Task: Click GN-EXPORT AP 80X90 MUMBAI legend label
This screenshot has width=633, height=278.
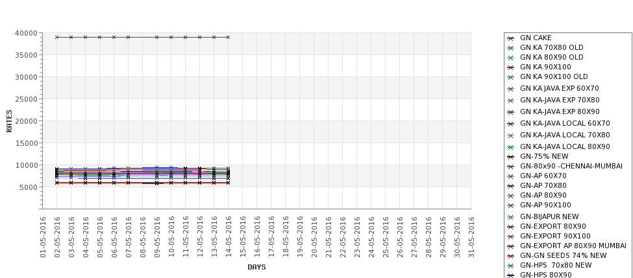Action: point(573,246)
